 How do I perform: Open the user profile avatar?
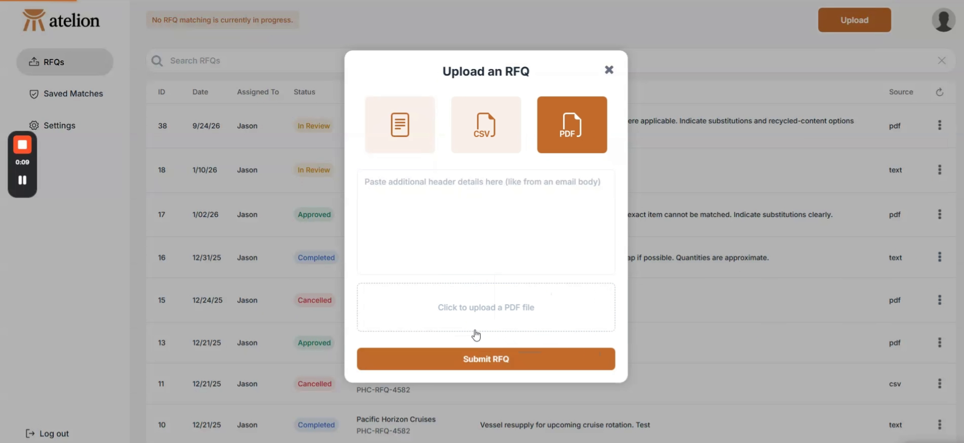tap(943, 20)
